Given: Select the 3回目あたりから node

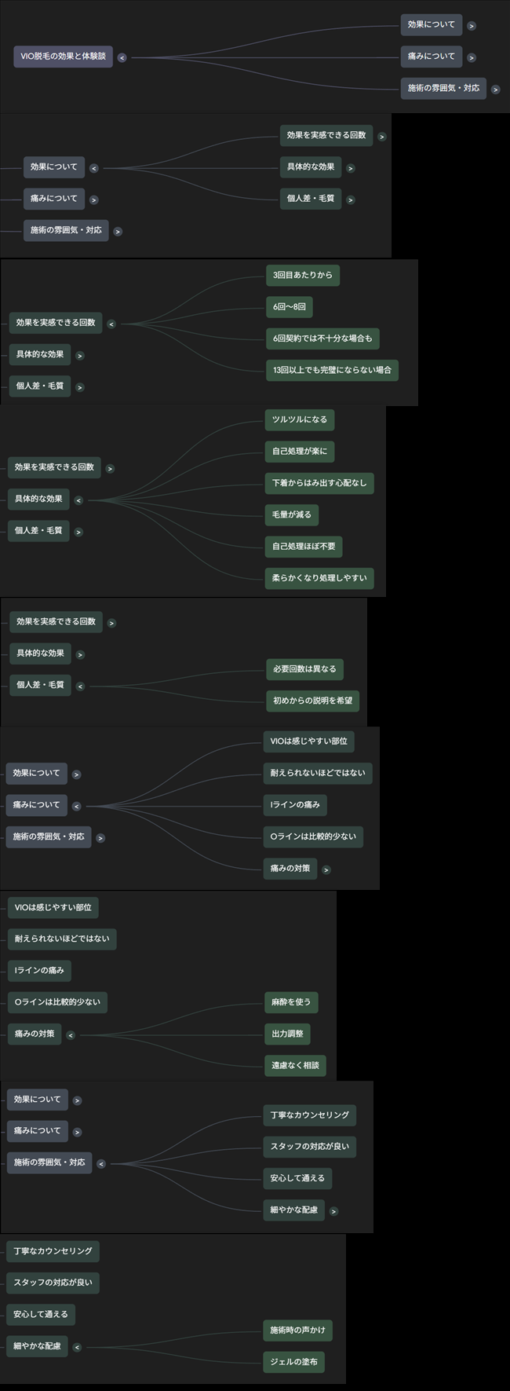Looking at the screenshot, I should pyautogui.click(x=303, y=276).
